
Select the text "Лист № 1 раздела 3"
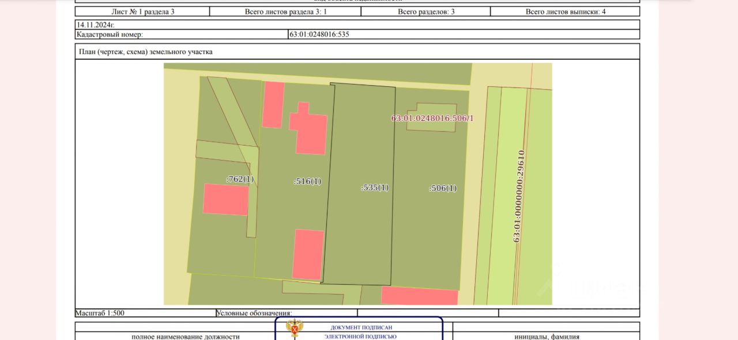click(x=142, y=12)
